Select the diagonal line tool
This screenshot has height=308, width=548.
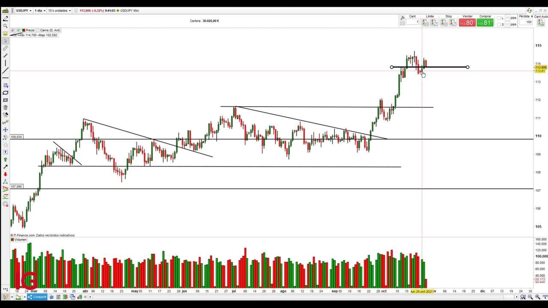point(6,70)
